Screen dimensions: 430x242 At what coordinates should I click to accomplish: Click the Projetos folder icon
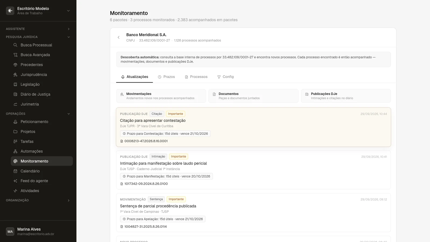15,131
